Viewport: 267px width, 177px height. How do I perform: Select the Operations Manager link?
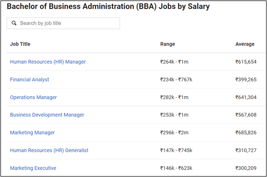point(33,97)
